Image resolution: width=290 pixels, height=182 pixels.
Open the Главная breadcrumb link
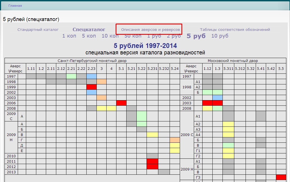pos(15,6)
